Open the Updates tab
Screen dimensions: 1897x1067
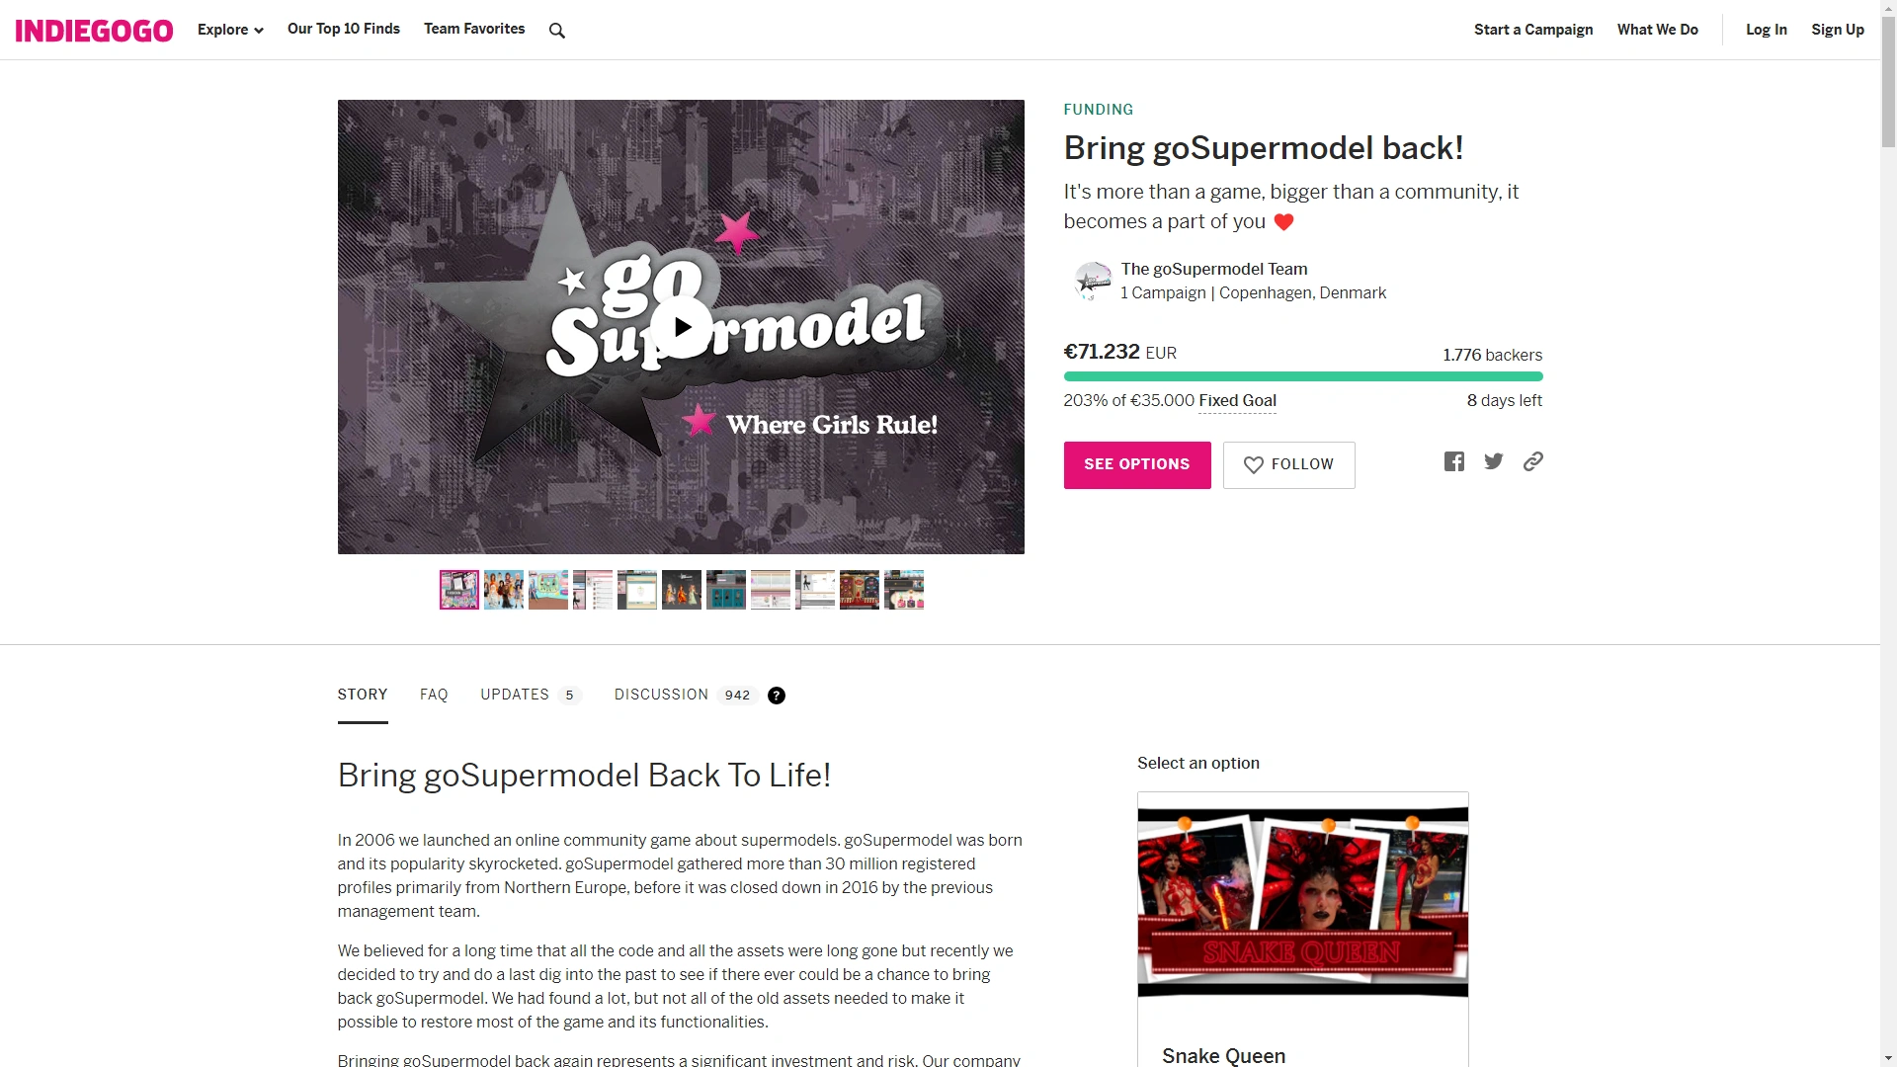[530, 695]
